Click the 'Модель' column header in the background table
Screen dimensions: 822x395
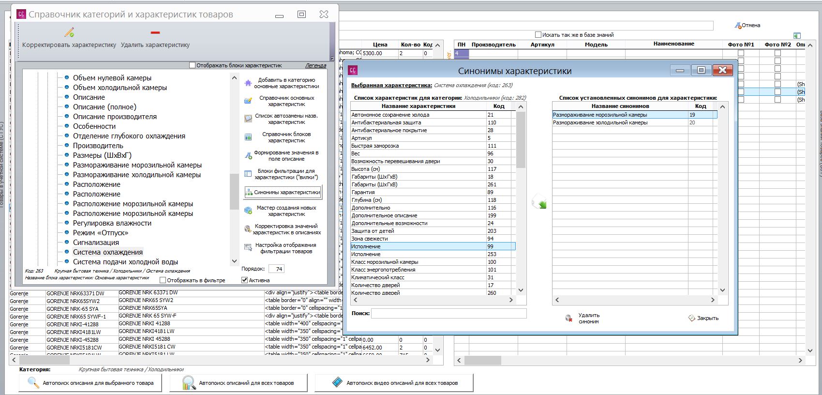pyautogui.click(x=596, y=45)
